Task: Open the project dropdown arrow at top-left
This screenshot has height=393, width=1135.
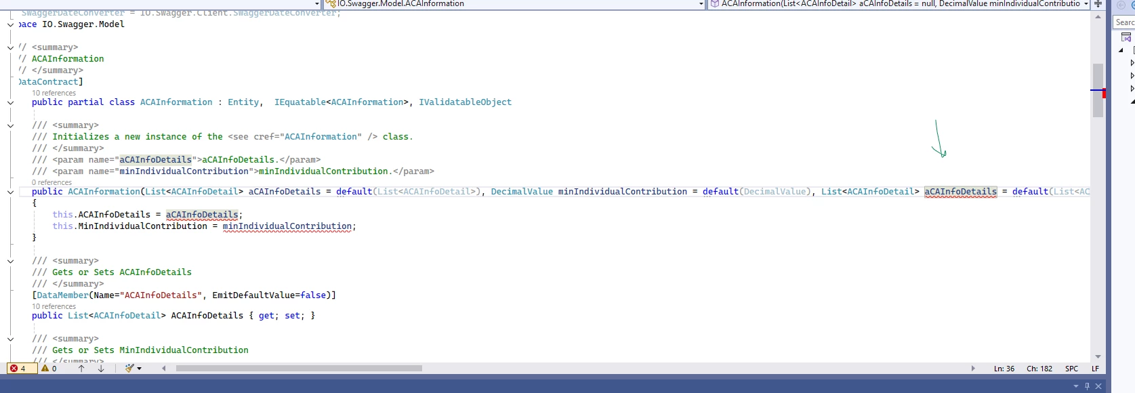Action: point(316,4)
